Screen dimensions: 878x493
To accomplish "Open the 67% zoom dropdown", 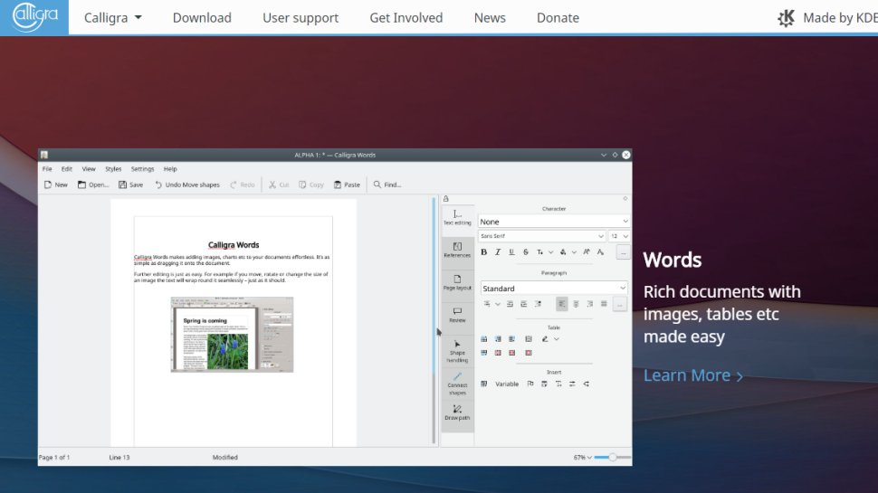I will point(582,457).
